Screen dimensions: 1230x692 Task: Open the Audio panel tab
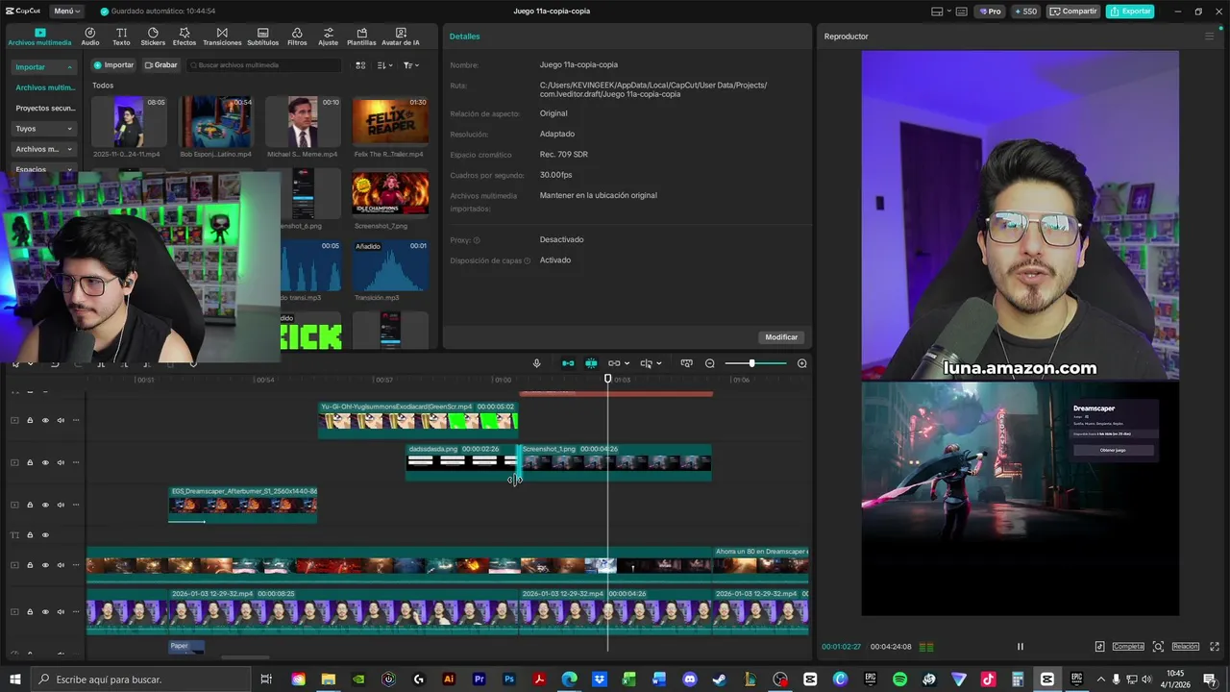pos(90,37)
